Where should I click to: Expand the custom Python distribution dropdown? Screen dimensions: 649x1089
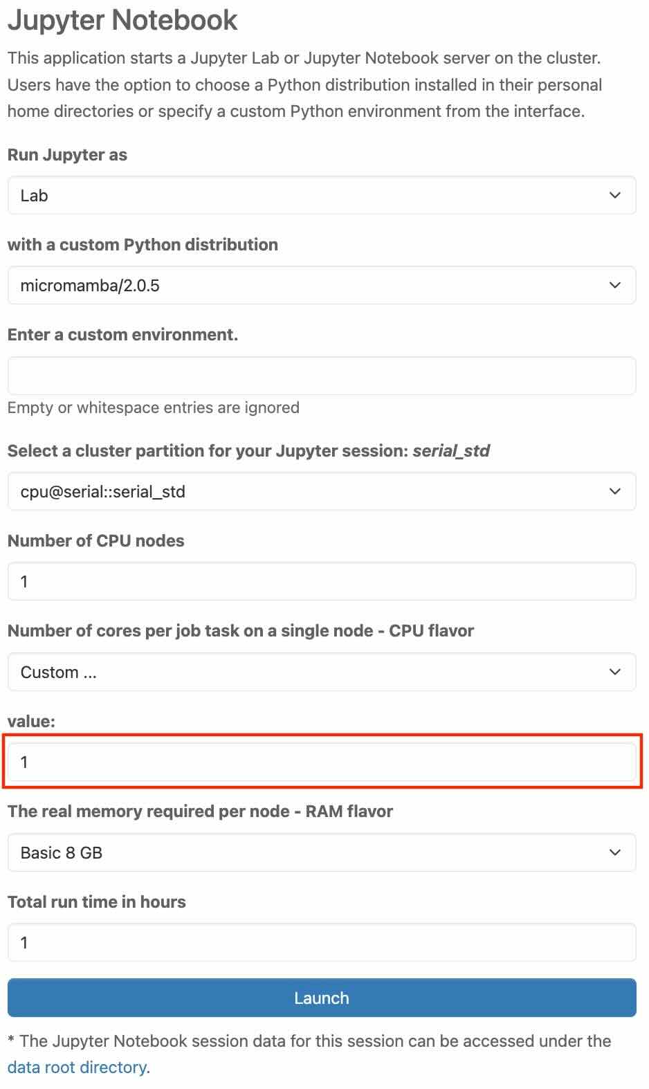point(311,285)
